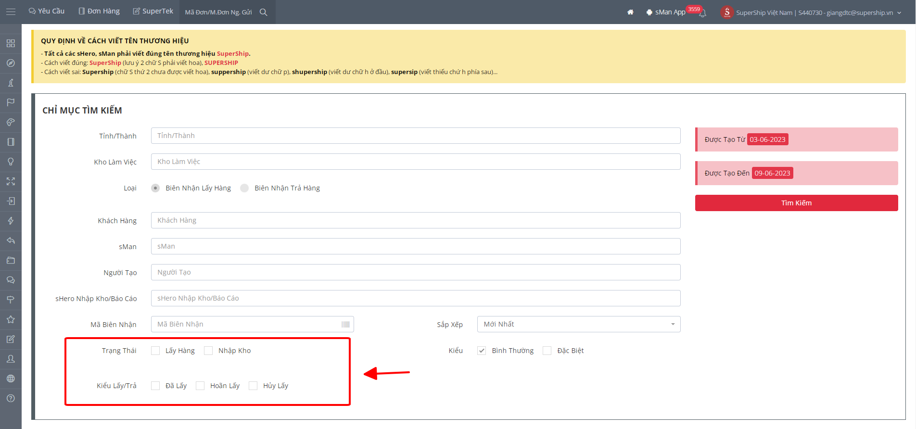Click the barcode icon in Mã Biên Nhận field
The height and width of the screenshot is (429, 916).
pos(345,325)
